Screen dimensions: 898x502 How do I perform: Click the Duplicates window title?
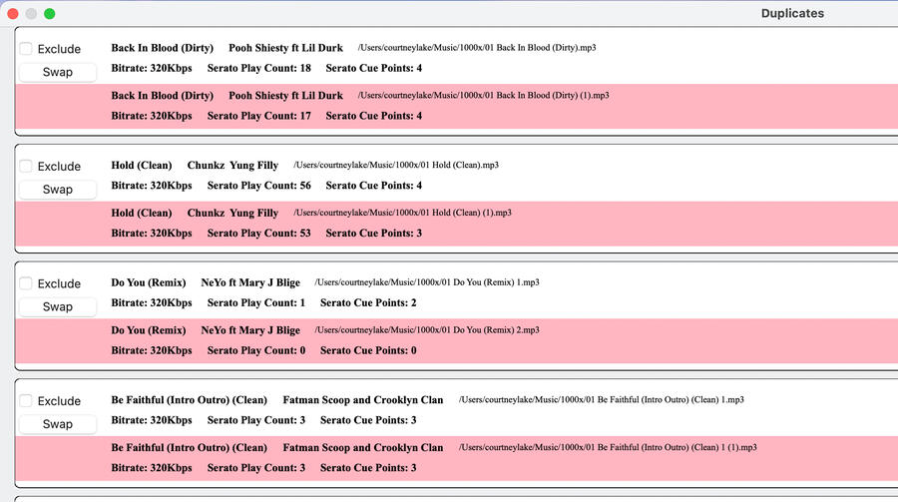pos(792,14)
